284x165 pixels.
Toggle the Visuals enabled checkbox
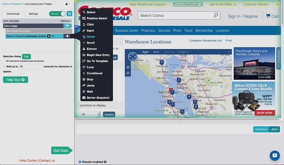(80, 162)
